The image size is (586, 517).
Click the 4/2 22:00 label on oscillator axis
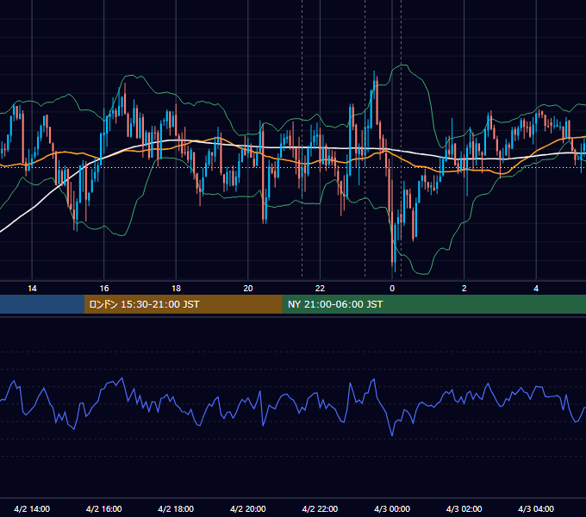pyautogui.click(x=320, y=508)
